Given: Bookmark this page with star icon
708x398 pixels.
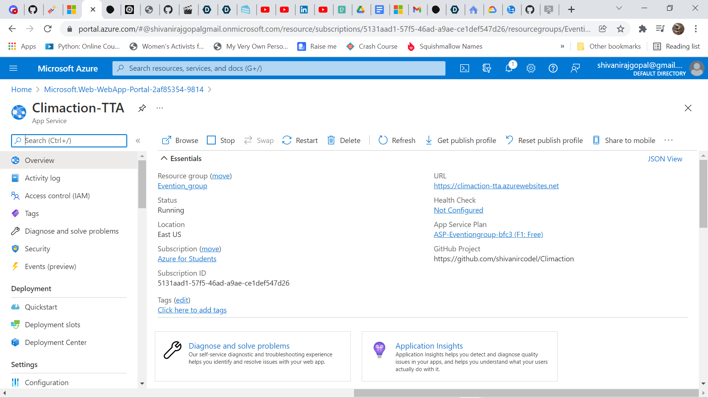Looking at the screenshot, I should click(x=621, y=29).
